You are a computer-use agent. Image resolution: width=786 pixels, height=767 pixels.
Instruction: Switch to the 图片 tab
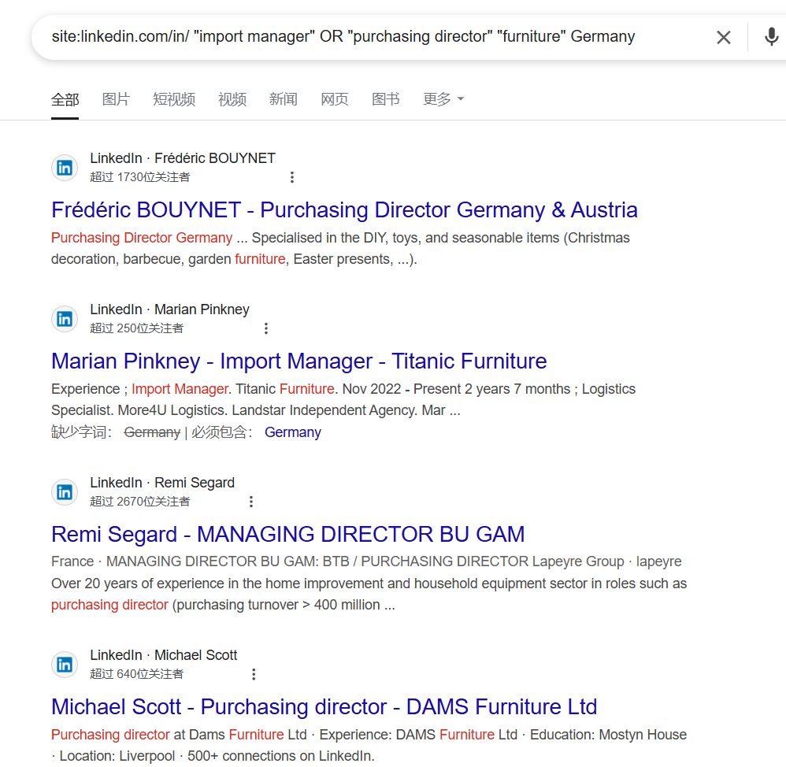coord(116,99)
